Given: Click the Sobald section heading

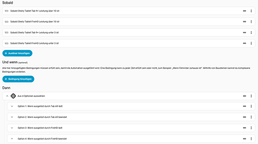Looking at the screenshot, I should click(7, 3).
